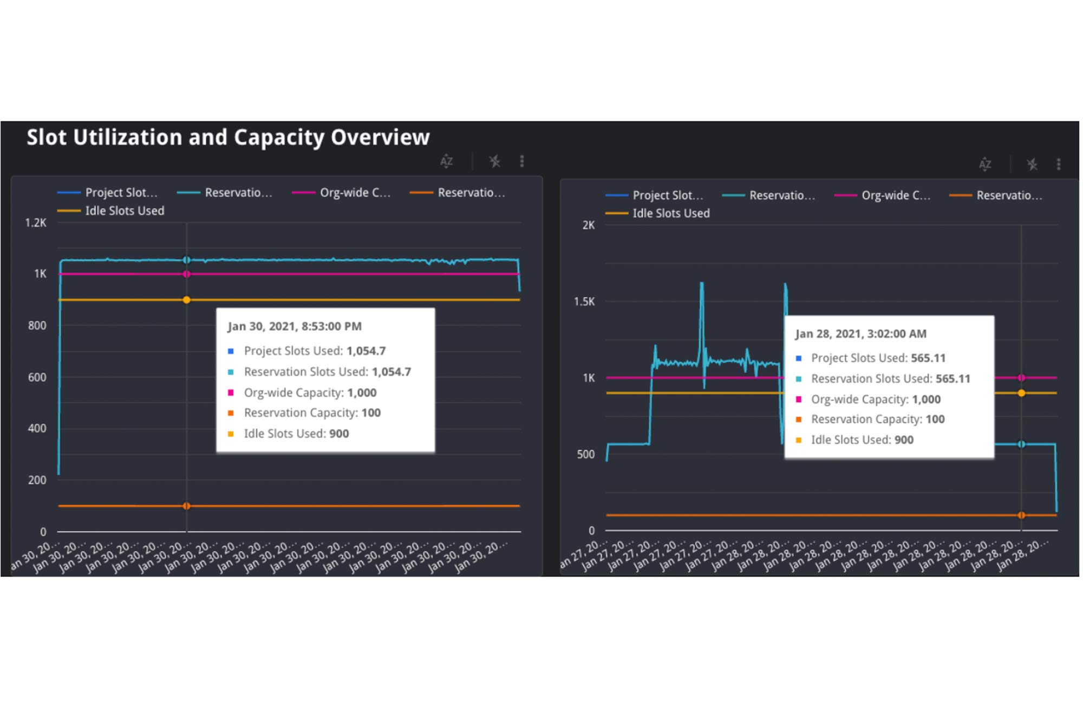Toggle Org-wide Capacity legend in left chart
This screenshot has height=701, width=1083.
click(341, 193)
